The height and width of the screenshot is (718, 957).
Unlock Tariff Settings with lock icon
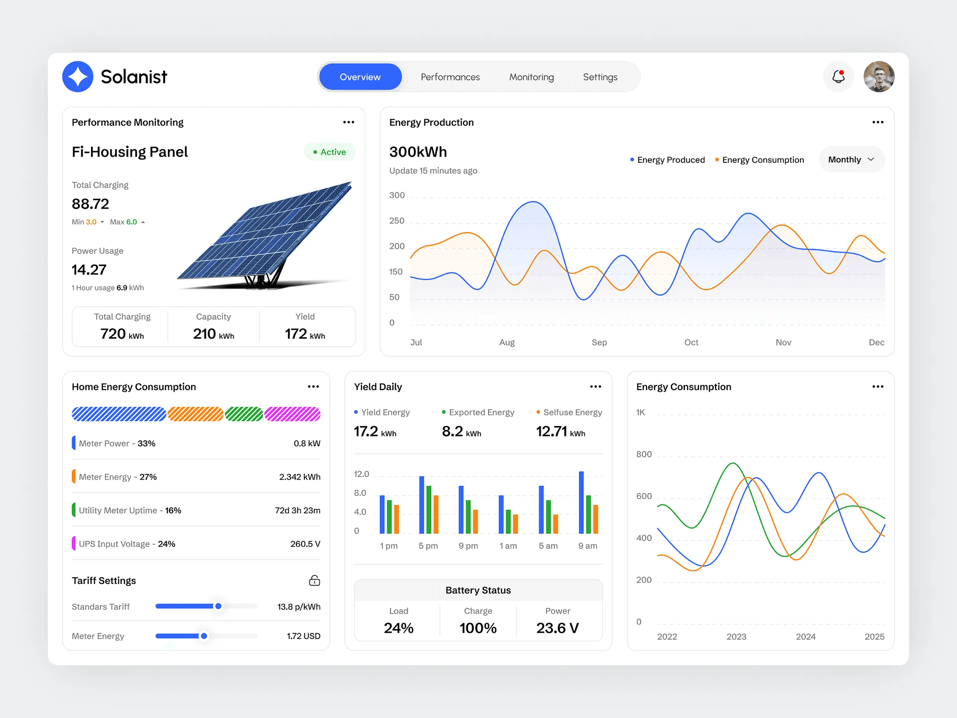click(x=314, y=580)
